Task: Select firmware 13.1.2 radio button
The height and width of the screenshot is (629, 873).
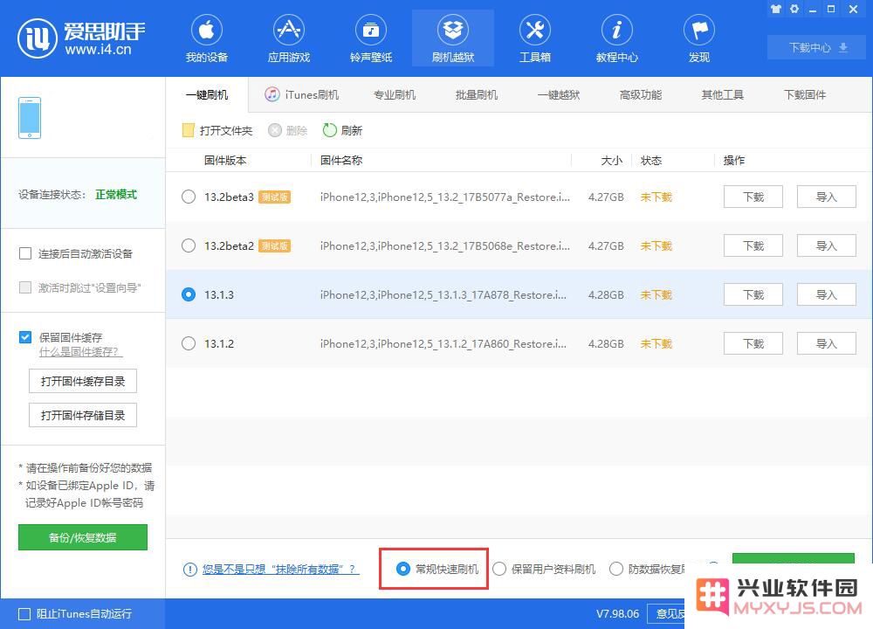Action: click(x=189, y=343)
